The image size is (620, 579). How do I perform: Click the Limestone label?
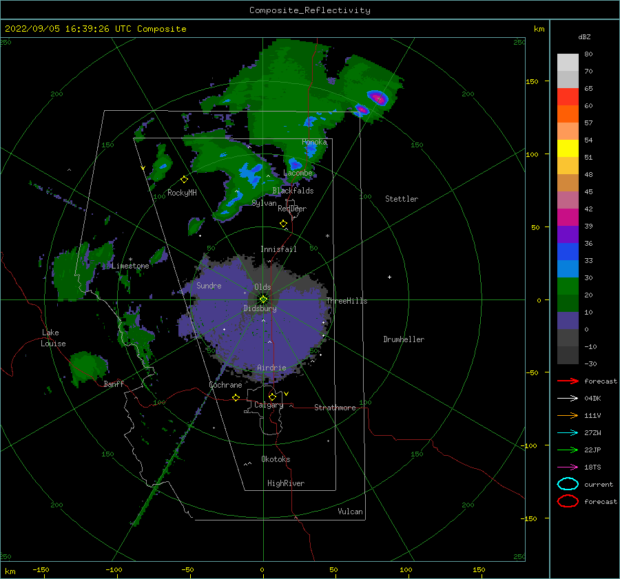click(x=130, y=266)
